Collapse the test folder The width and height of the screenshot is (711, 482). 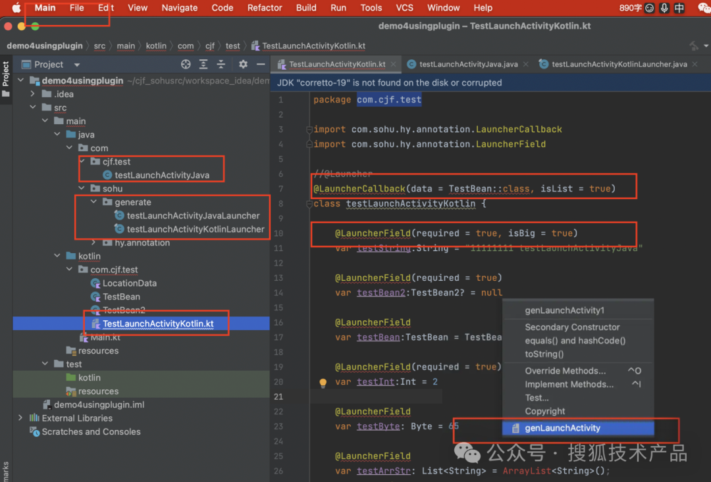coord(45,364)
